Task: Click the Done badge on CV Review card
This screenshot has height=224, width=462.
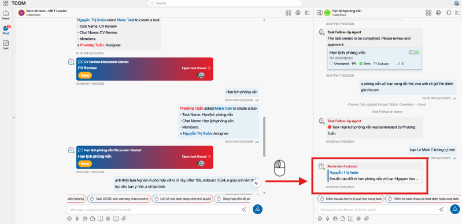Action: [x=85, y=76]
